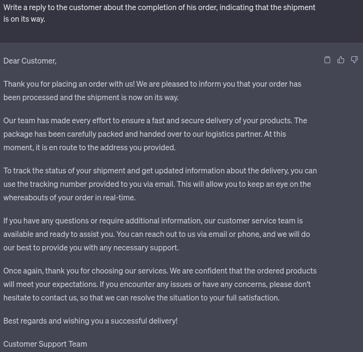The image size is (363, 352).
Task: Click the 'available and ready to assist' line
Action: tap(157, 234)
